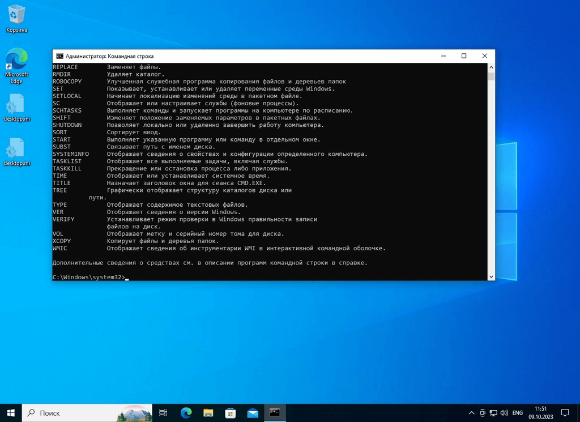Click the 'Дополнительные сведения' footer line
This screenshot has width=580, height=422.
point(210,263)
